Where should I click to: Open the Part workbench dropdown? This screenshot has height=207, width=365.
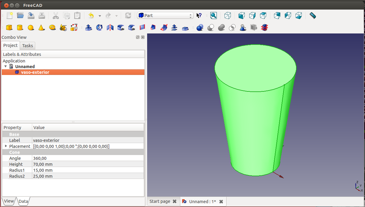[x=165, y=16]
